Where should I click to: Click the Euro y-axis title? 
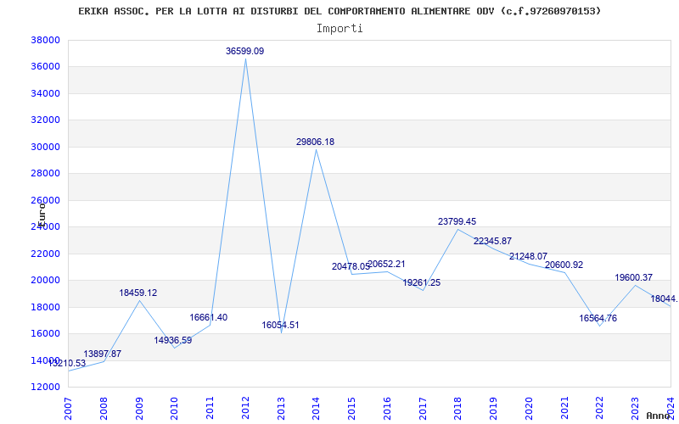(42, 215)
